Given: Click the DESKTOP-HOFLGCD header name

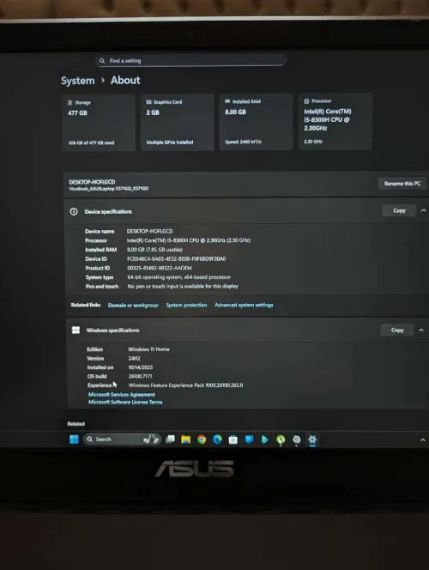Looking at the screenshot, I should 92,182.
